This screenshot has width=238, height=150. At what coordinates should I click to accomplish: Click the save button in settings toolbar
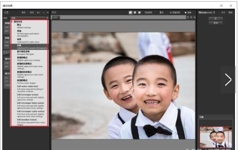point(23,12)
